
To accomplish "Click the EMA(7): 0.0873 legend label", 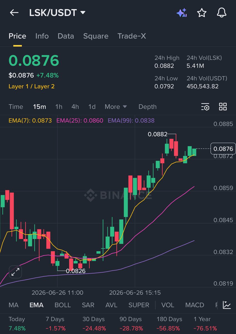I will [x=30, y=121].
